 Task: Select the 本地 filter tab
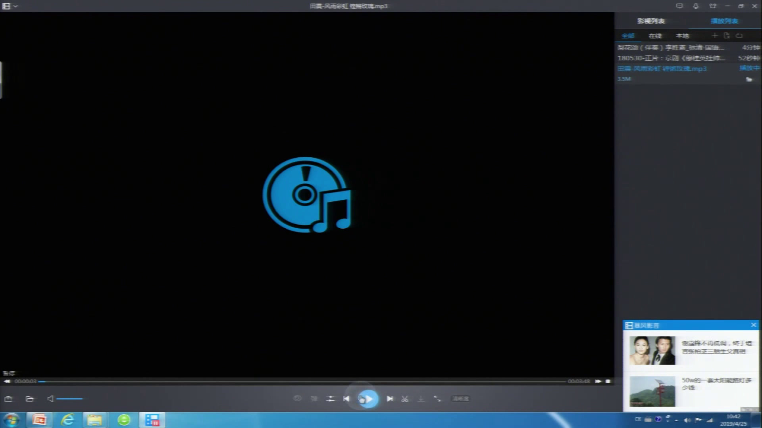tap(682, 36)
